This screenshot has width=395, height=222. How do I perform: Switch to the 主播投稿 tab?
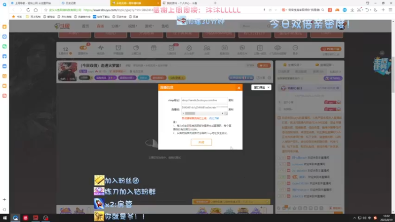point(292,65)
